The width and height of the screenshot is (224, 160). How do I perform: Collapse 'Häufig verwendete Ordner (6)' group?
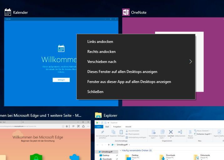pyautogui.click(x=120, y=150)
